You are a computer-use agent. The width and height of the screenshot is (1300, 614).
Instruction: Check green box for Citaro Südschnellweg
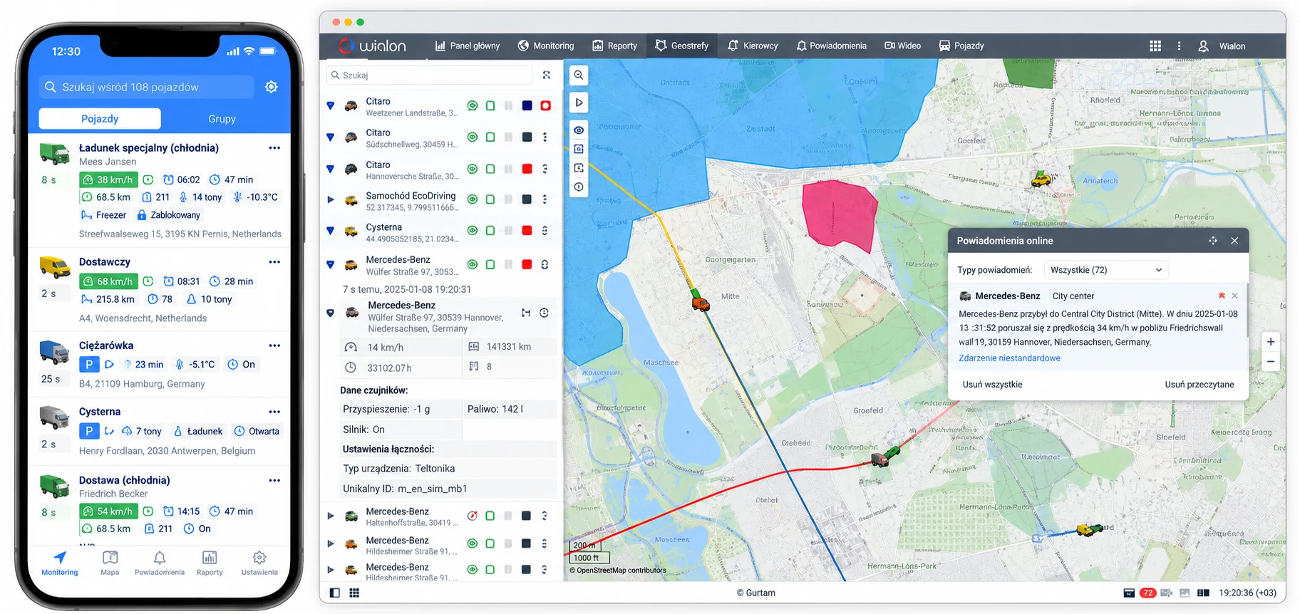coord(490,137)
